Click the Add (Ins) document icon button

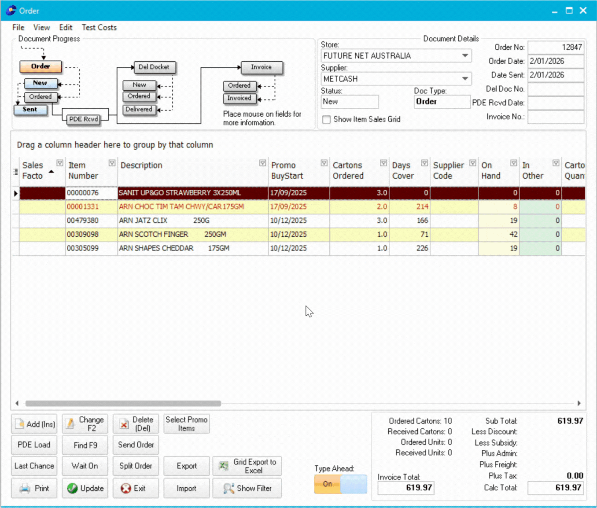point(34,424)
